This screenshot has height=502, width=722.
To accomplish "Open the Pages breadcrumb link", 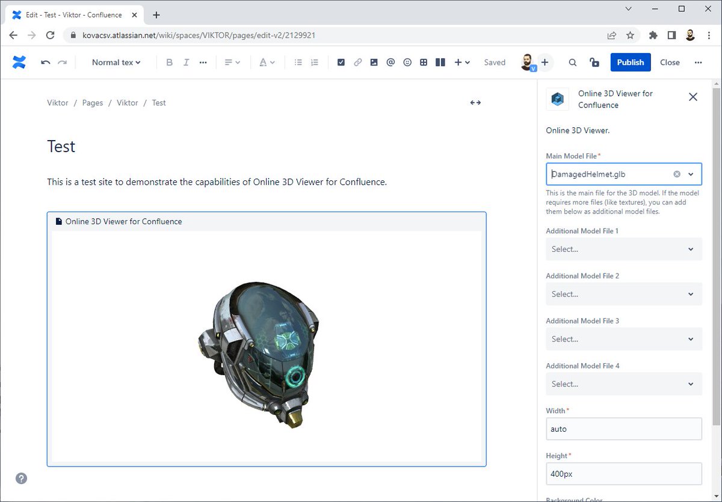I will click(93, 103).
